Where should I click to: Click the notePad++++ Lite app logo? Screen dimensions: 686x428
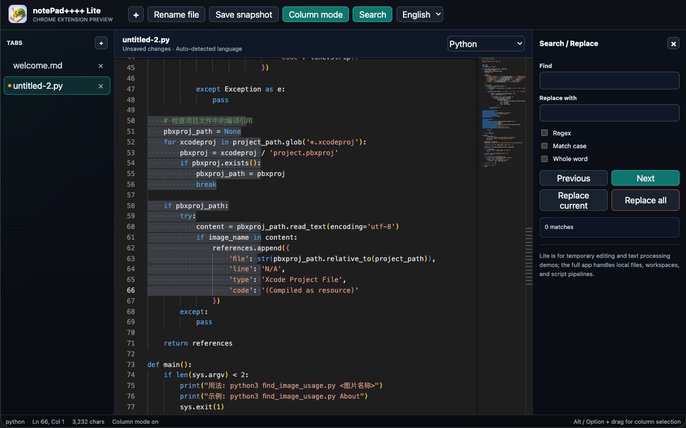coord(18,14)
